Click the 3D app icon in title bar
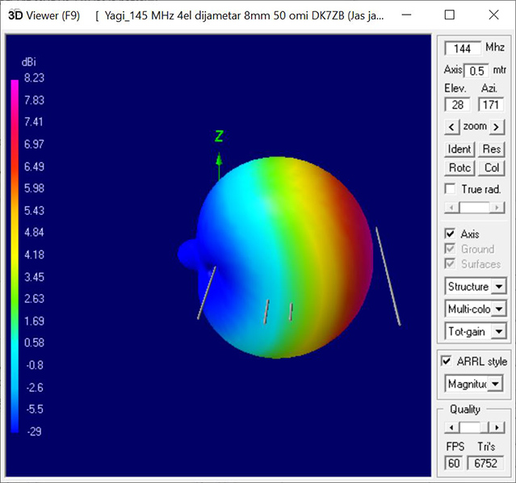 click(14, 15)
